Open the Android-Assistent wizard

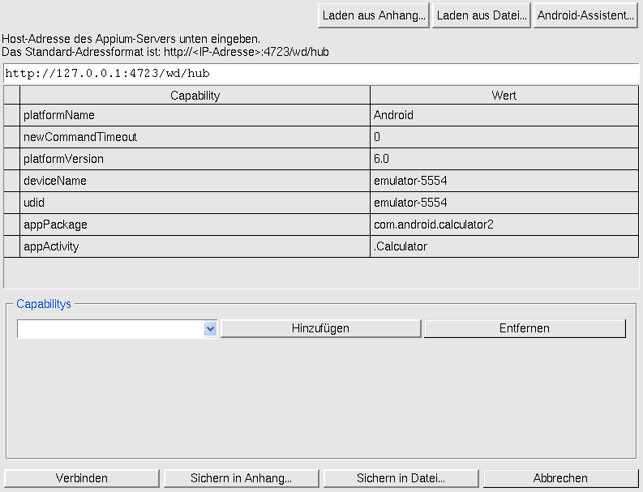585,15
